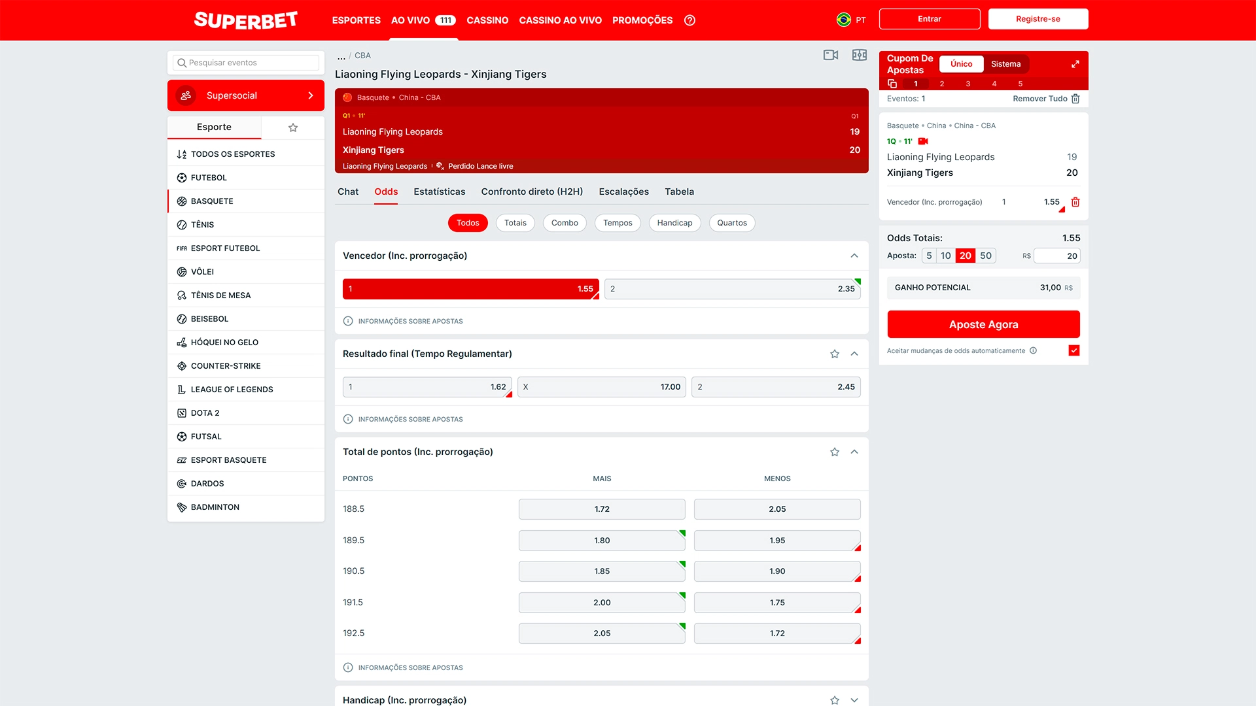The width and height of the screenshot is (1256, 706).
Task: Click the Tênis sport icon
Action: tap(182, 225)
